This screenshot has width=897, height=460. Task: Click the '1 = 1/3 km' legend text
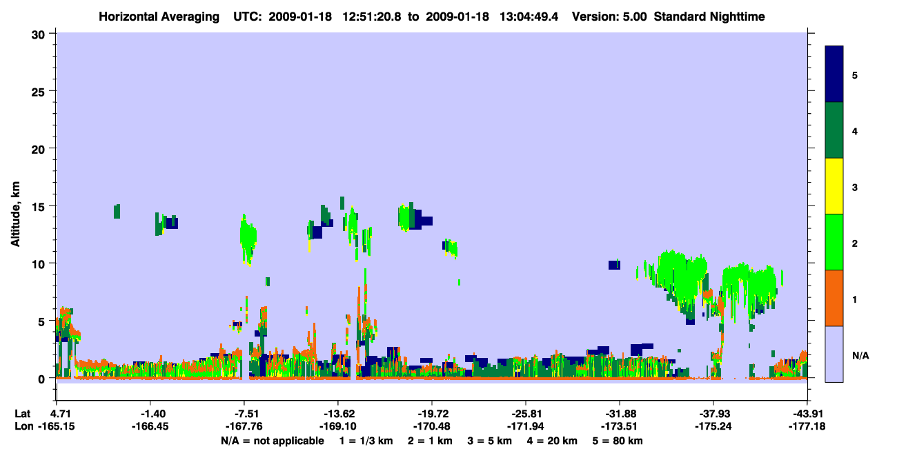point(366,441)
